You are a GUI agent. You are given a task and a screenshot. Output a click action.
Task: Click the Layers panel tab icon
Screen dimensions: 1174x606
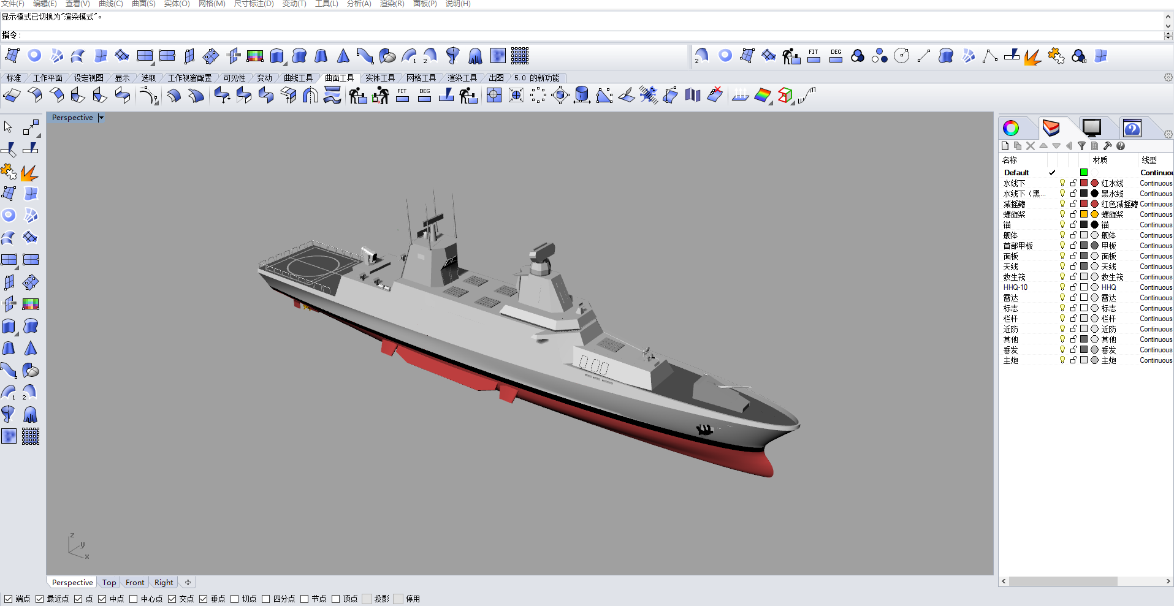point(1051,127)
